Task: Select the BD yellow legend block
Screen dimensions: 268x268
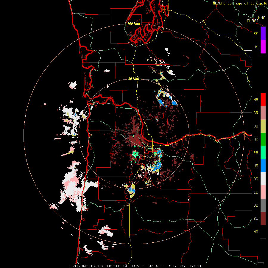Action: (263, 126)
